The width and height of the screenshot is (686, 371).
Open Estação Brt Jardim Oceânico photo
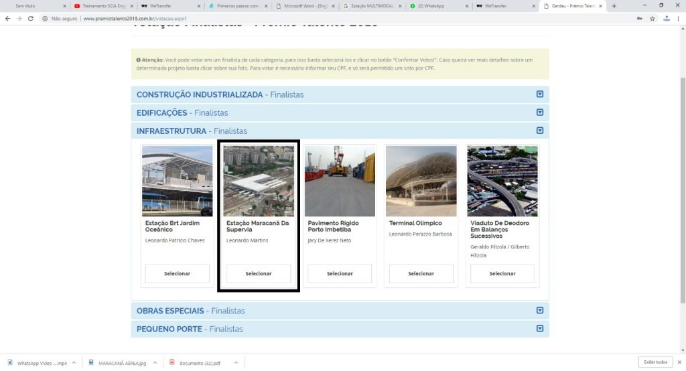(x=177, y=181)
